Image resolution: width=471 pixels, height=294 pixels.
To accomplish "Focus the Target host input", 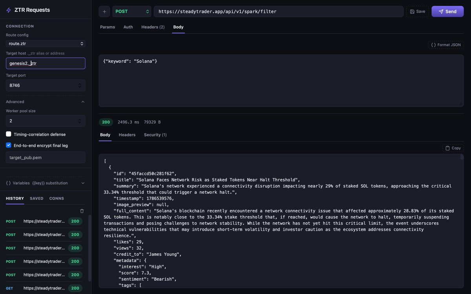I will [x=46, y=63].
